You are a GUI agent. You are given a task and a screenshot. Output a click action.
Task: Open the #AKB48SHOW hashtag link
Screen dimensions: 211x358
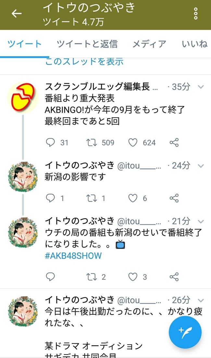click(73, 255)
